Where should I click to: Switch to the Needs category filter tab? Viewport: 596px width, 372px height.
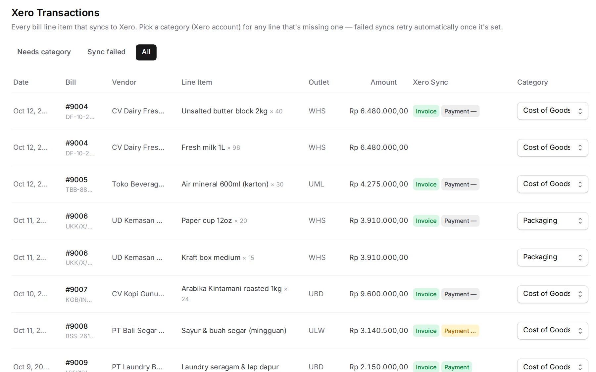tap(44, 52)
